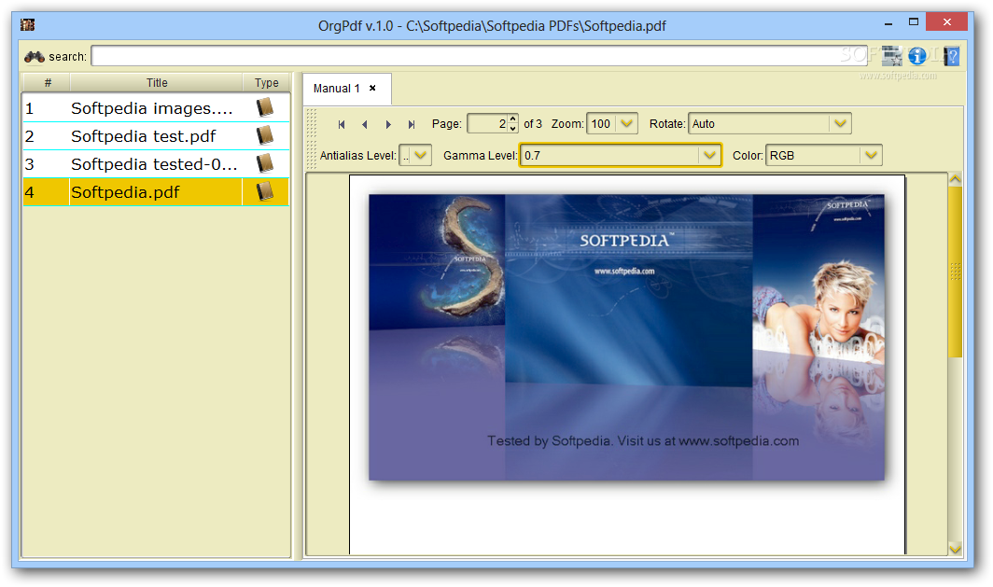Click the Page number field
Viewport: 993px width, 587px height.
click(x=487, y=123)
